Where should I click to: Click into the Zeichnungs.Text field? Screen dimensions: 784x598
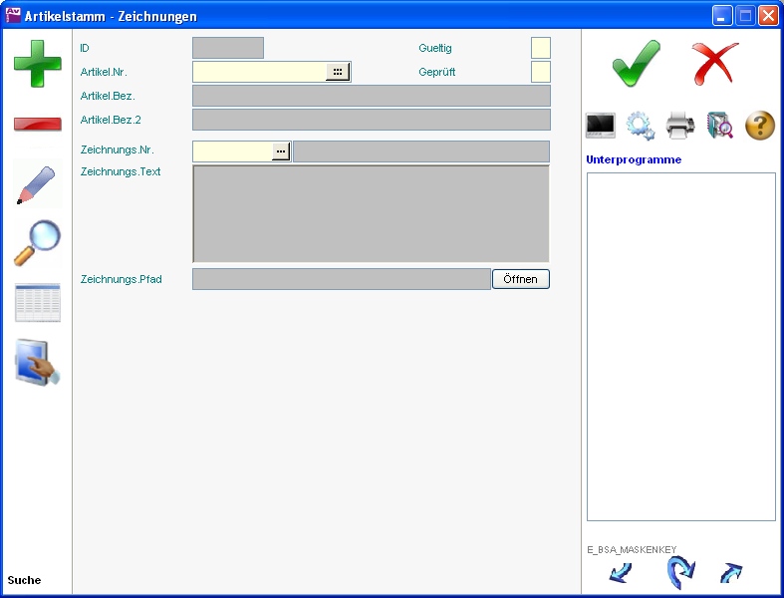click(x=370, y=213)
